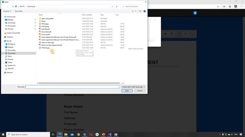Viewport: 245px width, 137px height.
Task: Go up one folder level in Open dialog
Action: tap(13, 6)
